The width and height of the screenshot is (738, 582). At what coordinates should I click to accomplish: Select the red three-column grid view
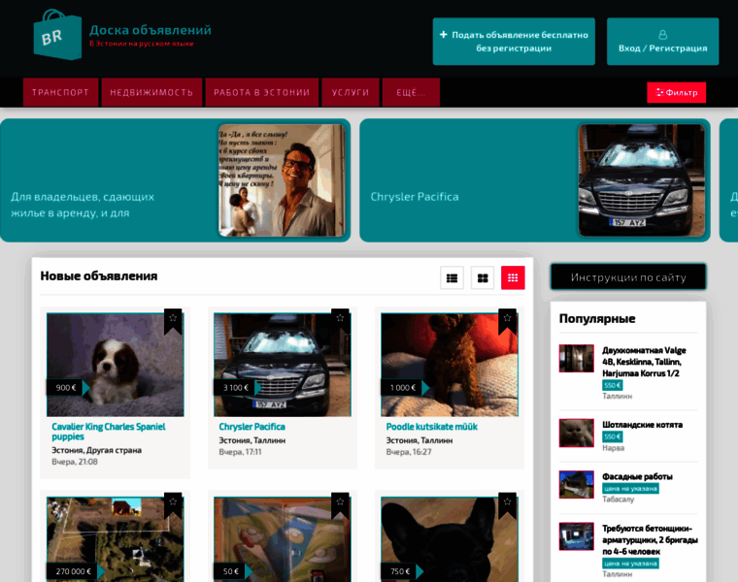tap(513, 277)
